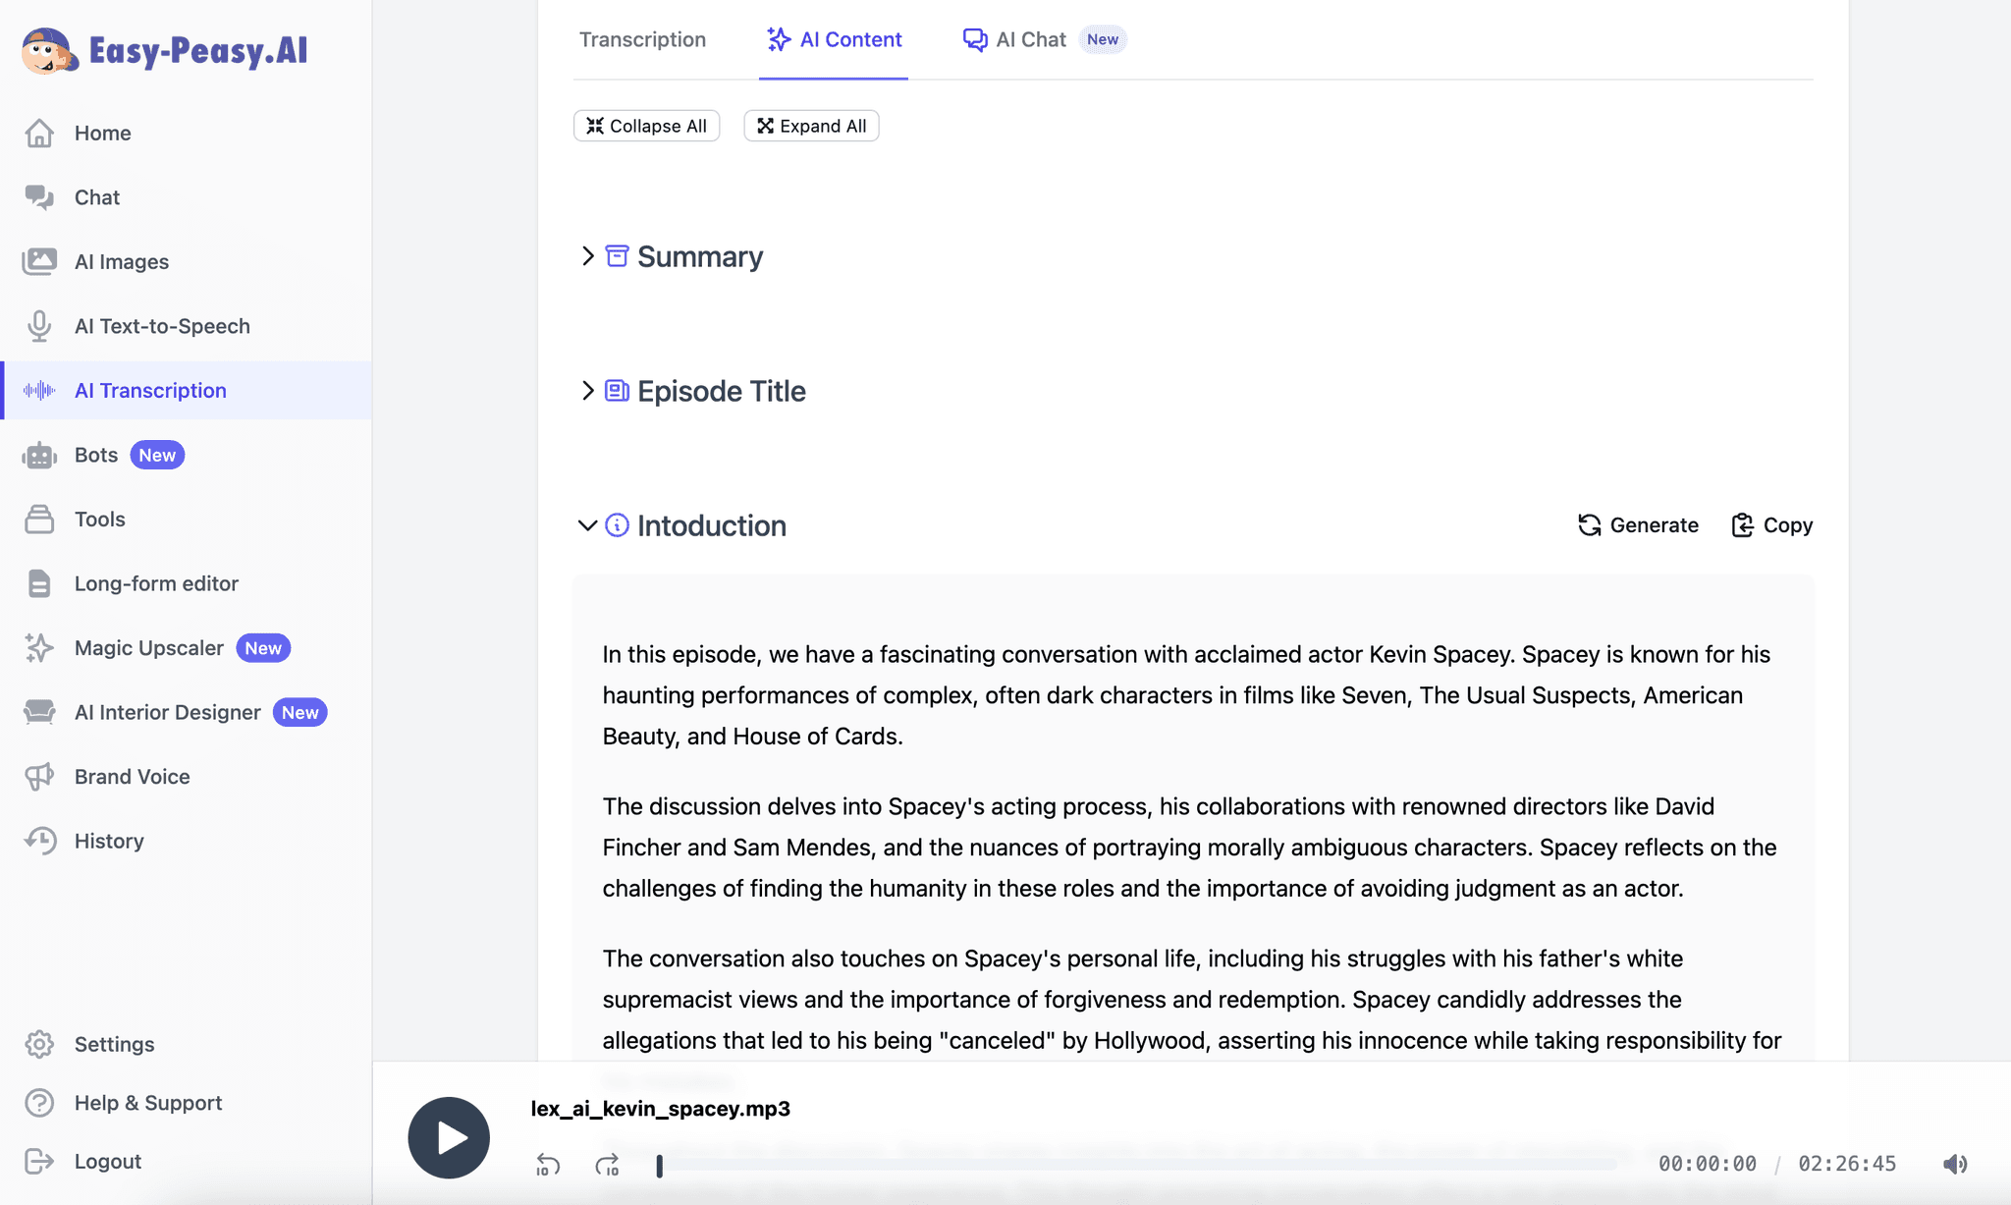Expand the Summary section
The height and width of the screenshot is (1205, 2011).
click(x=587, y=256)
